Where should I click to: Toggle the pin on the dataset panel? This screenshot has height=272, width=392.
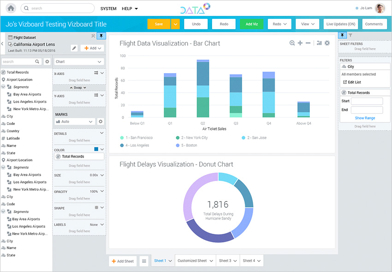[x=101, y=35]
